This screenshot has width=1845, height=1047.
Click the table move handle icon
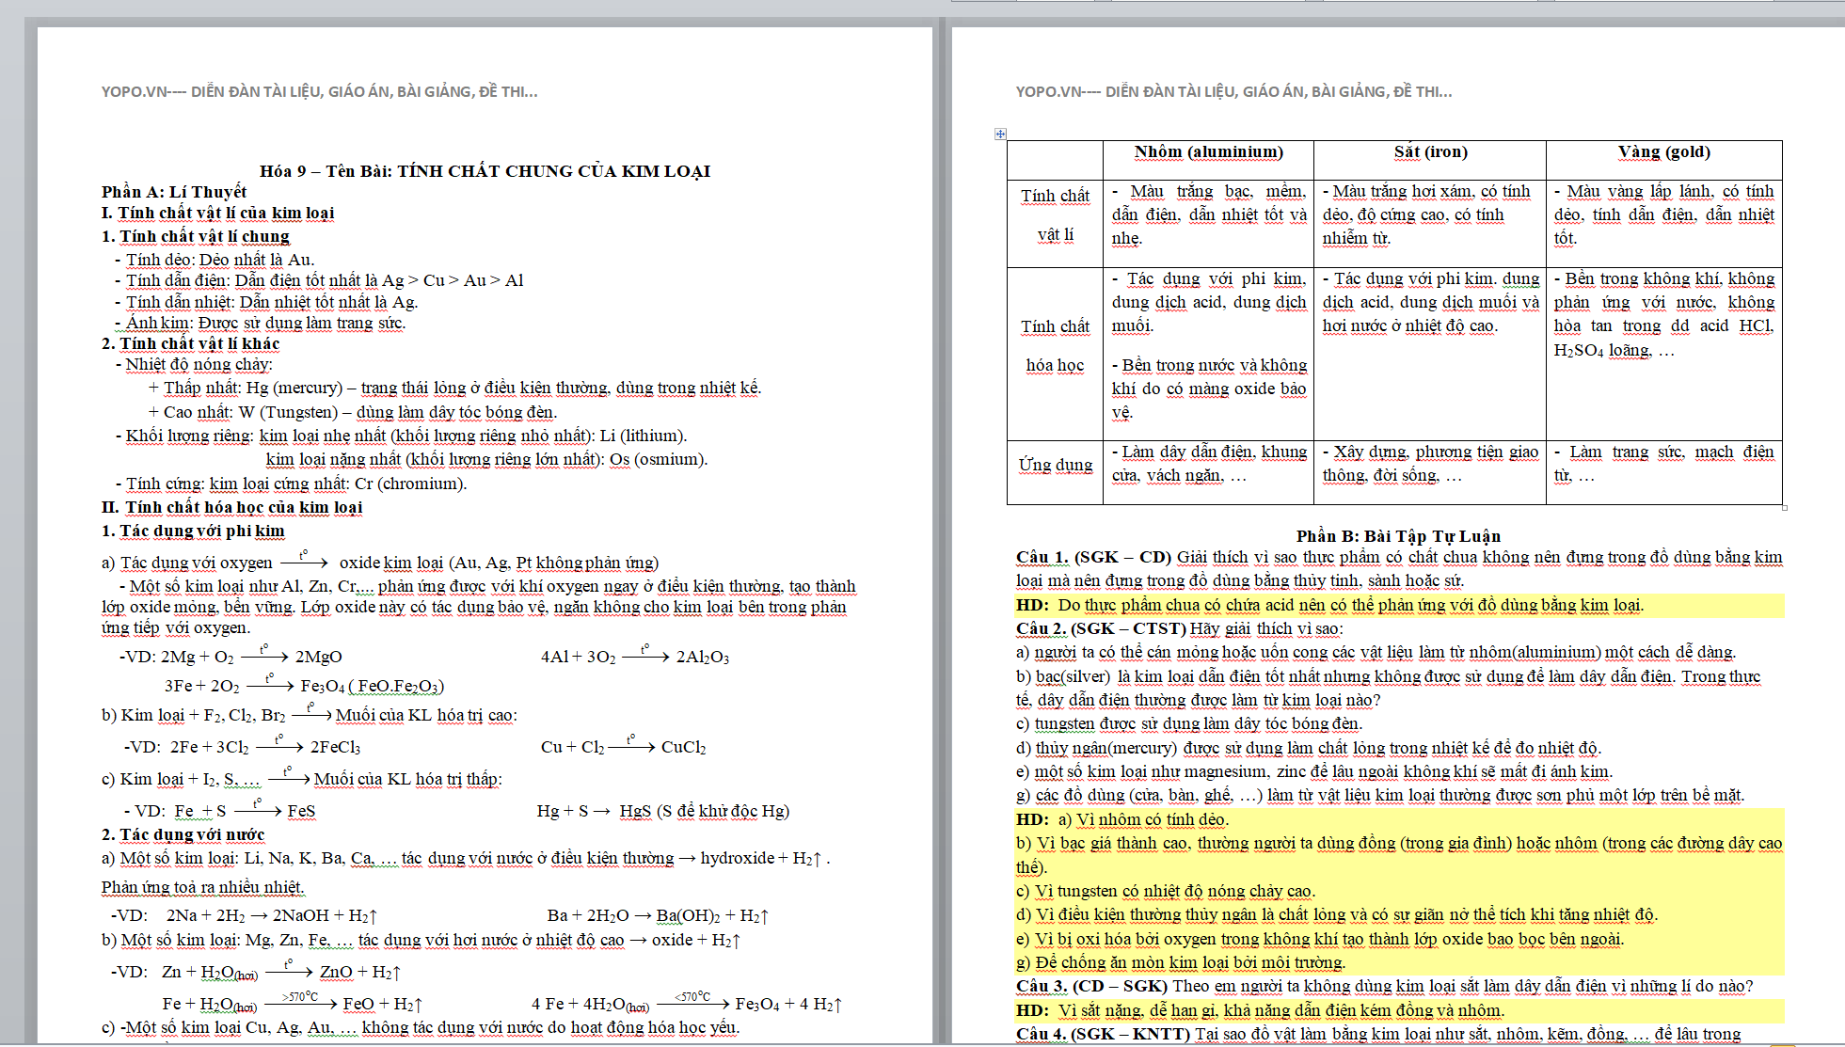coord(1000,135)
